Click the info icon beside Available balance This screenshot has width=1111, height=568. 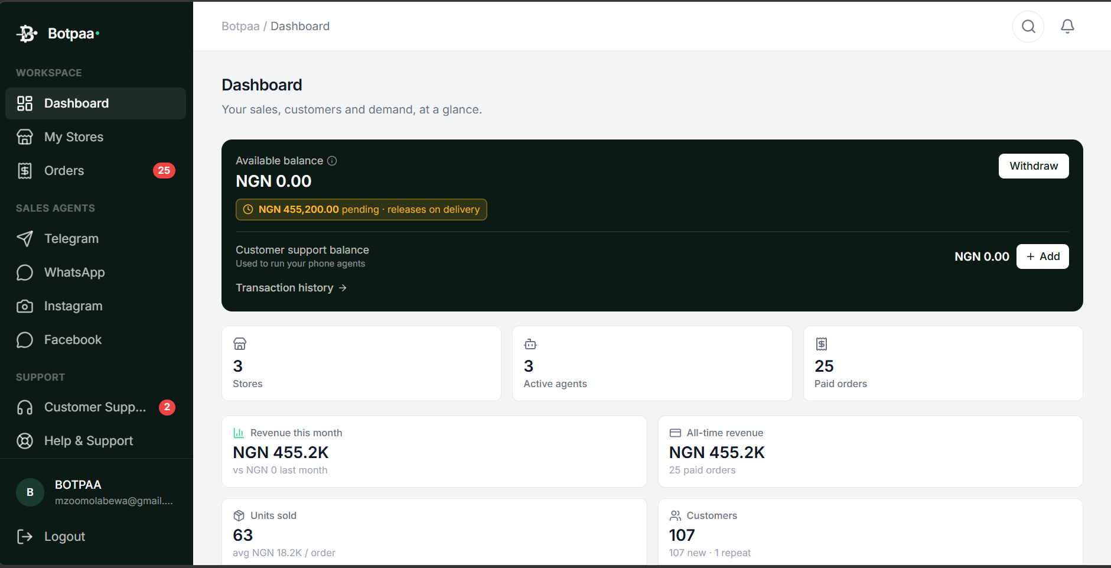click(332, 161)
